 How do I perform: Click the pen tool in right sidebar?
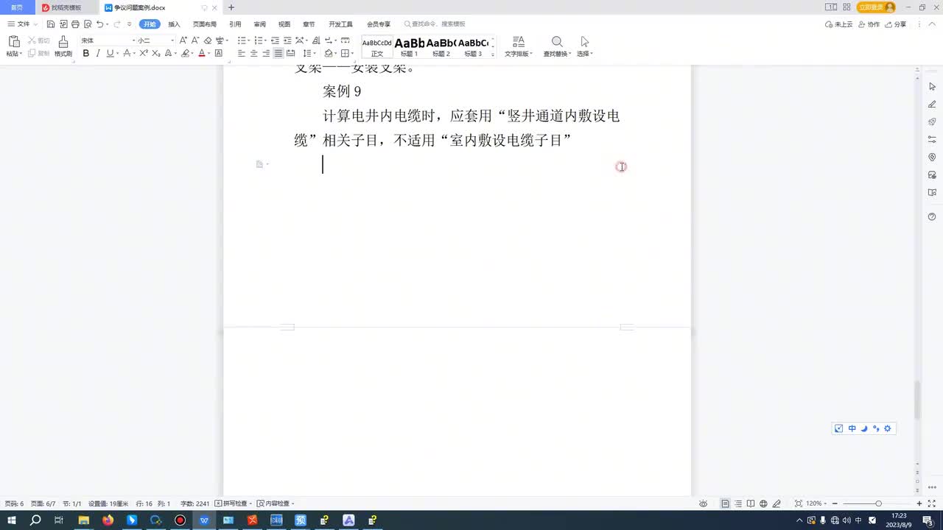(x=932, y=104)
